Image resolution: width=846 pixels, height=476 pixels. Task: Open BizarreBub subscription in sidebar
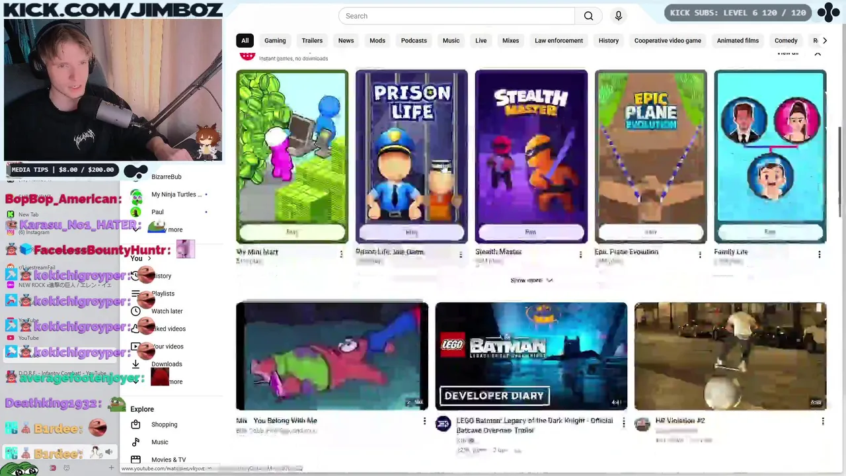click(166, 177)
